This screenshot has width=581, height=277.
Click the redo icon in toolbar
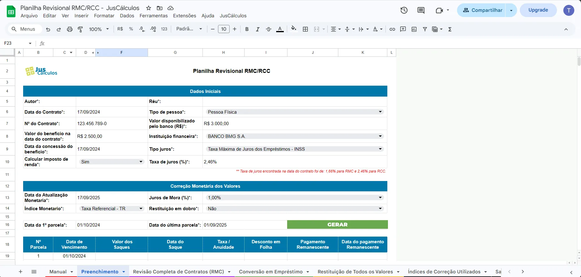pyautogui.click(x=59, y=29)
